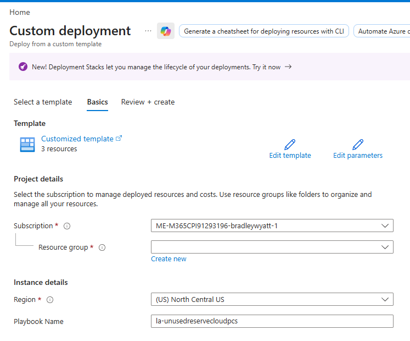Image resolution: width=410 pixels, height=341 pixels.
Task: Click into the Playbook Name field
Action: click(x=272, y=321)
